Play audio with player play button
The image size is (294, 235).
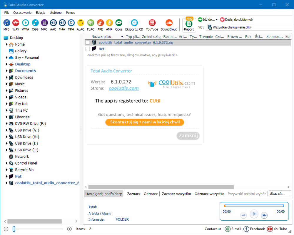point(254,214)
